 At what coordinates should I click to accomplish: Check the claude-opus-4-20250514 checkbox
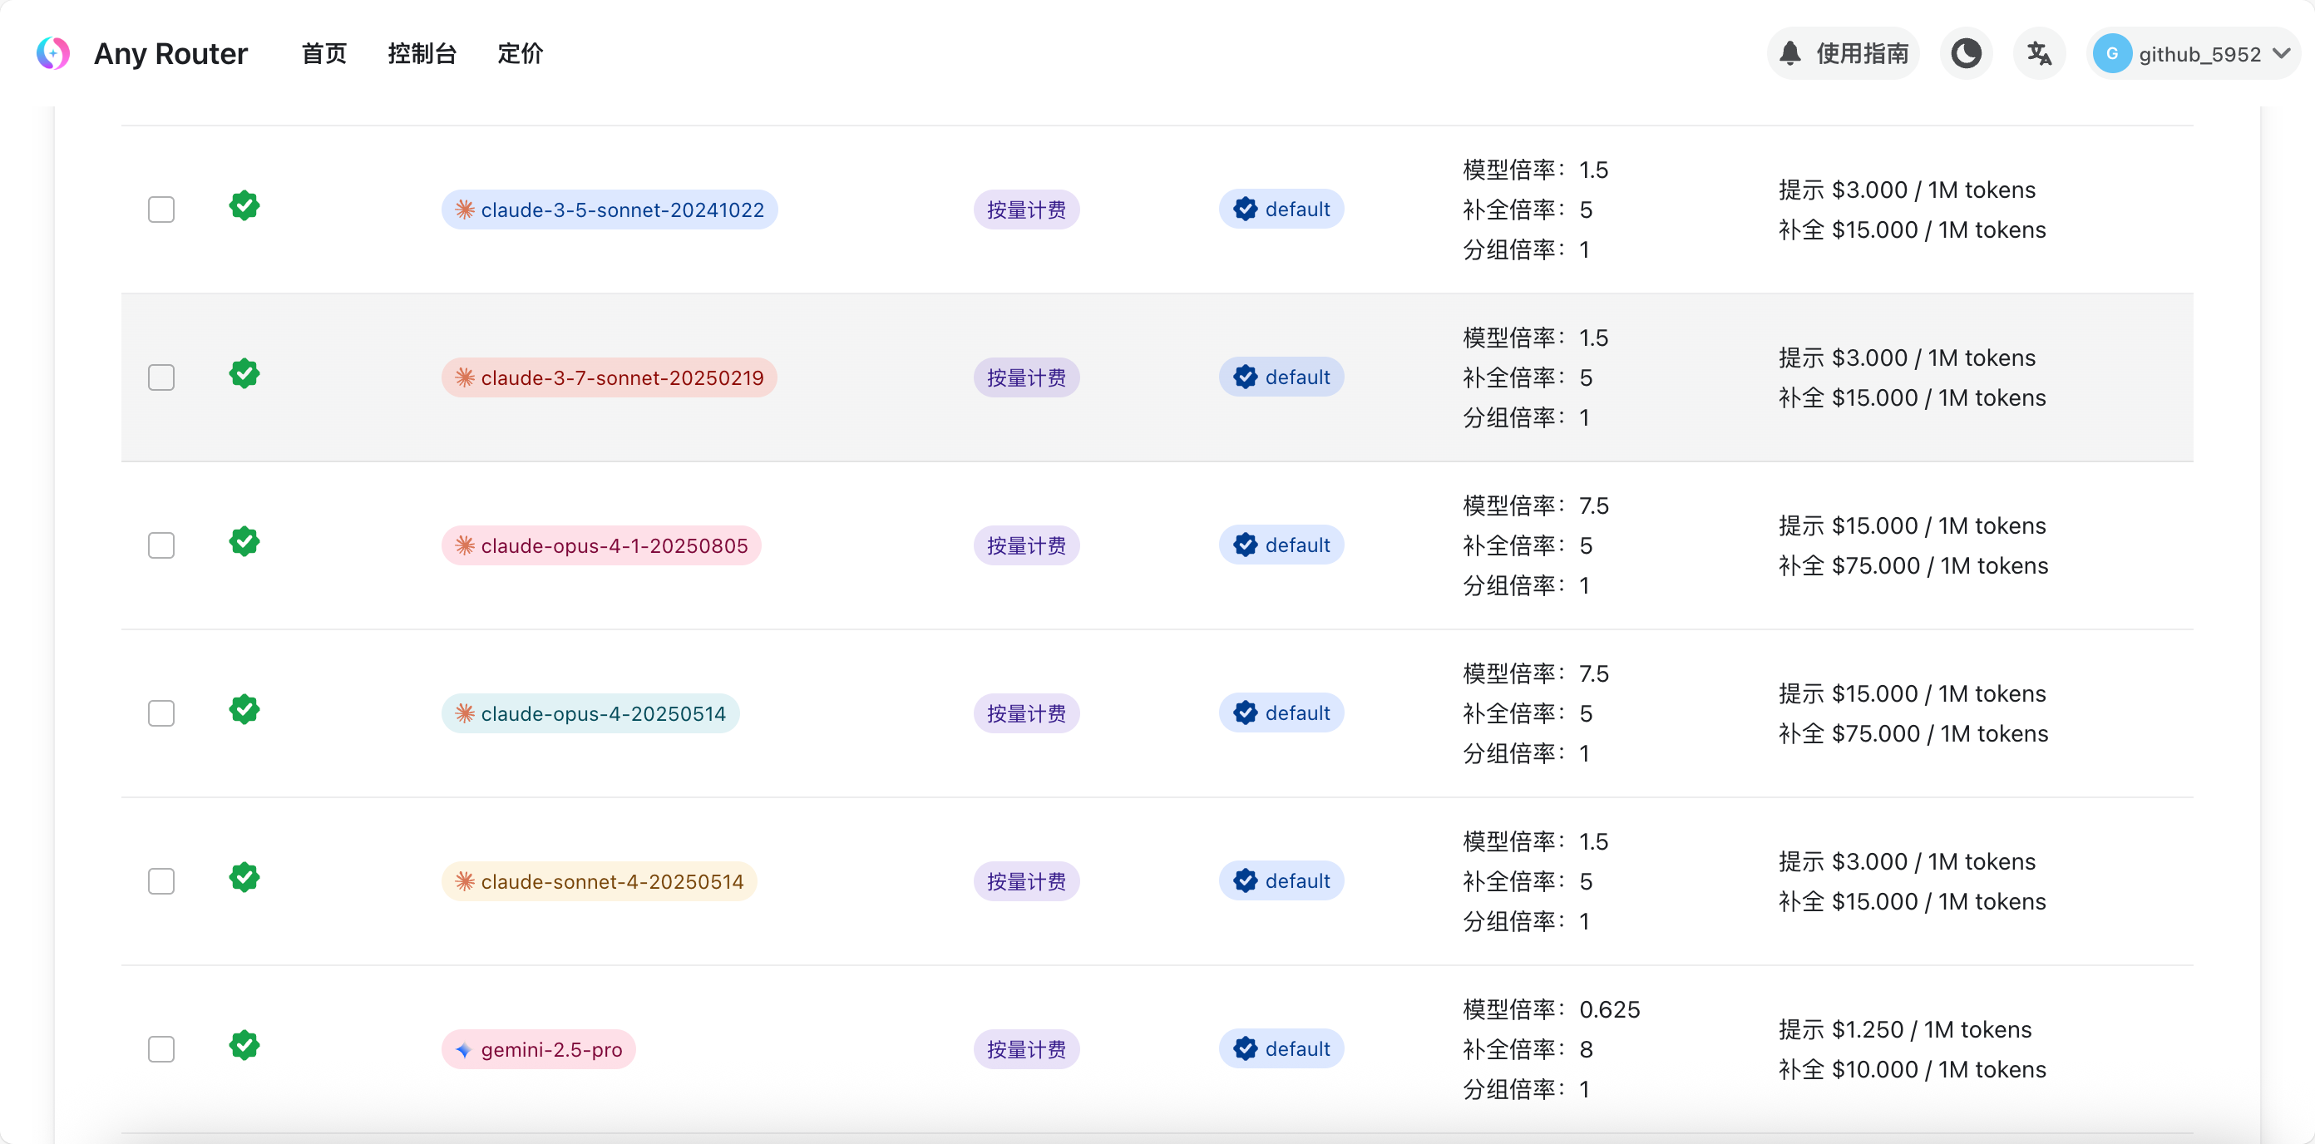tap(160, 713)
